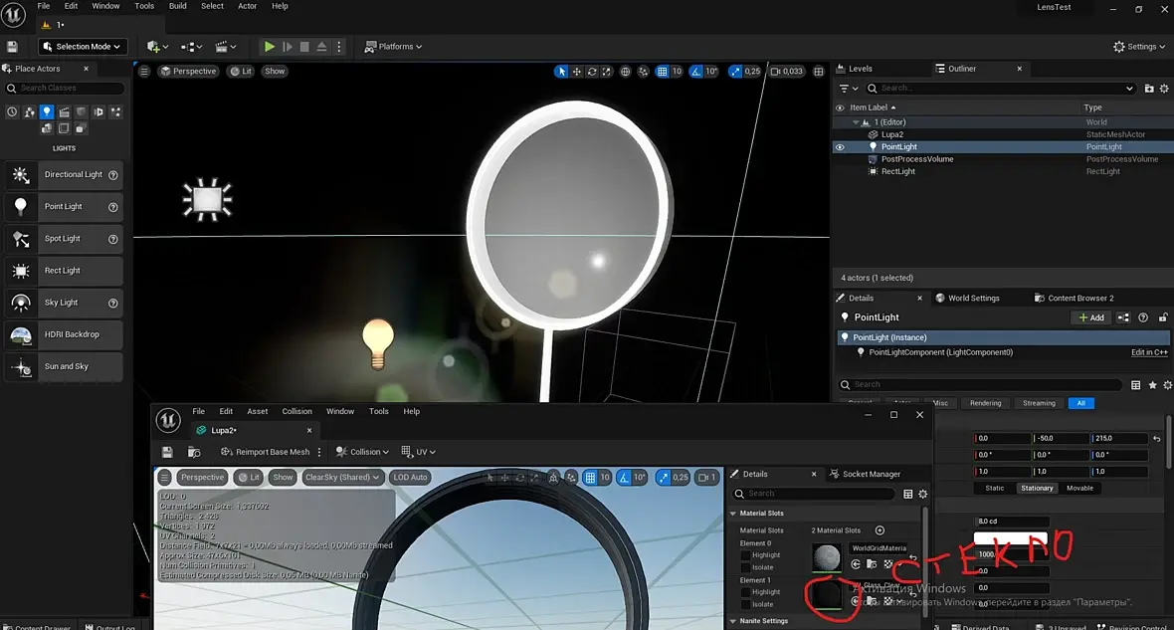The width and height of the screenshot is (1174, 630).
Task: Save the current level with the floppy disk icon
Action: coord(12,47)
